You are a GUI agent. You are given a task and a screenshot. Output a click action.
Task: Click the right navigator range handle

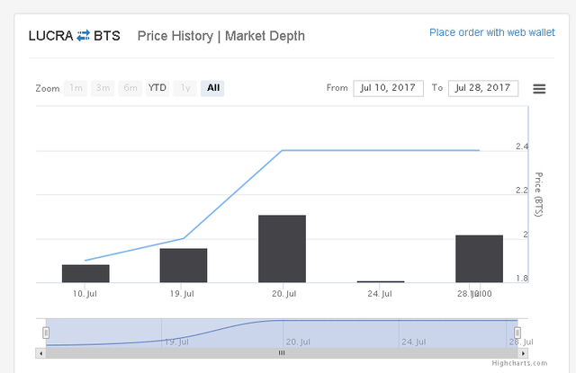(x=517, y=333)
